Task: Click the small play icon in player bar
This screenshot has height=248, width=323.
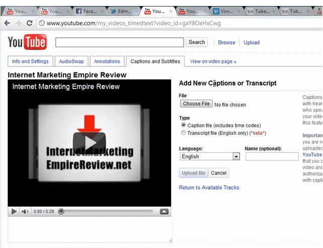Action: pyautogui.click(x=14, y=212)
